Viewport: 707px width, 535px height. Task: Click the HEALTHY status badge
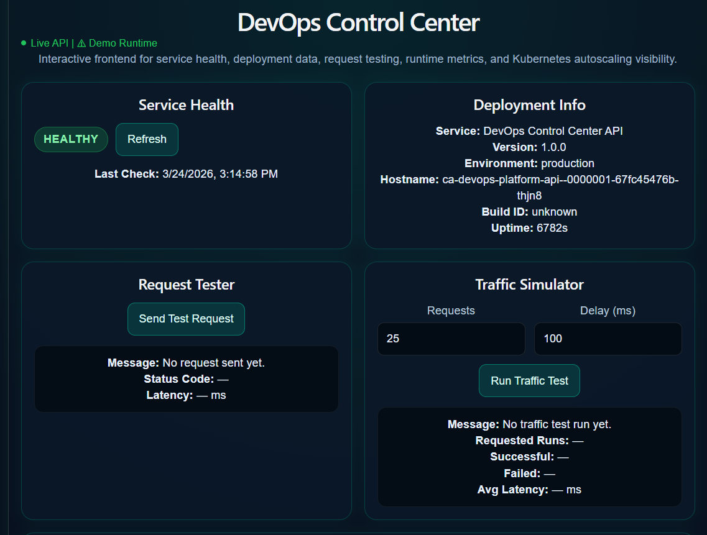tap(71, 139)
